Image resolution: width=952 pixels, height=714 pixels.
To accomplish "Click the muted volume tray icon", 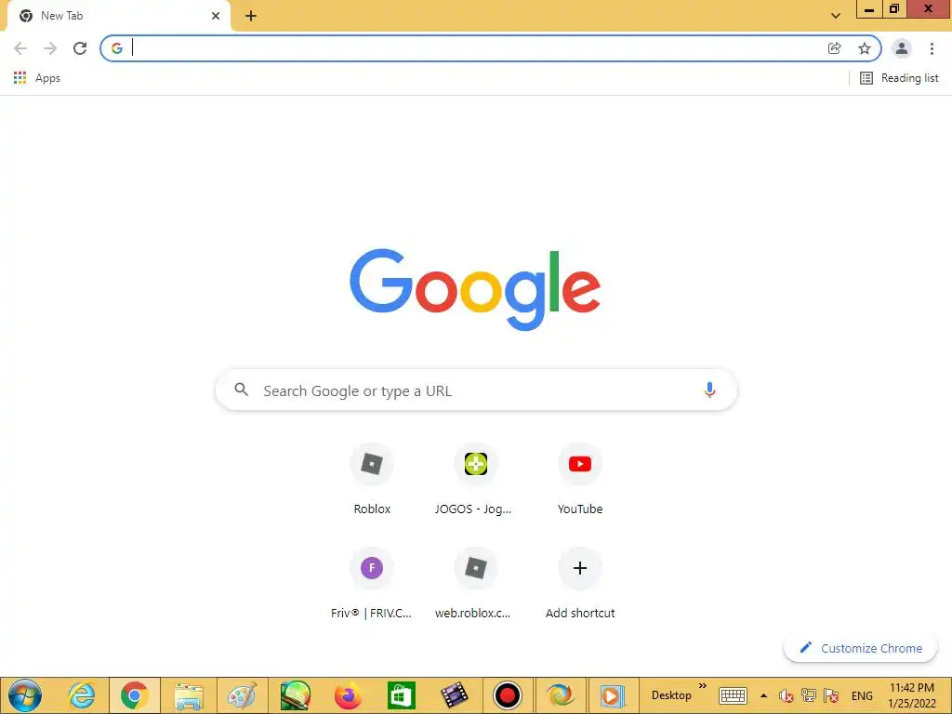I will coord(786,695).
